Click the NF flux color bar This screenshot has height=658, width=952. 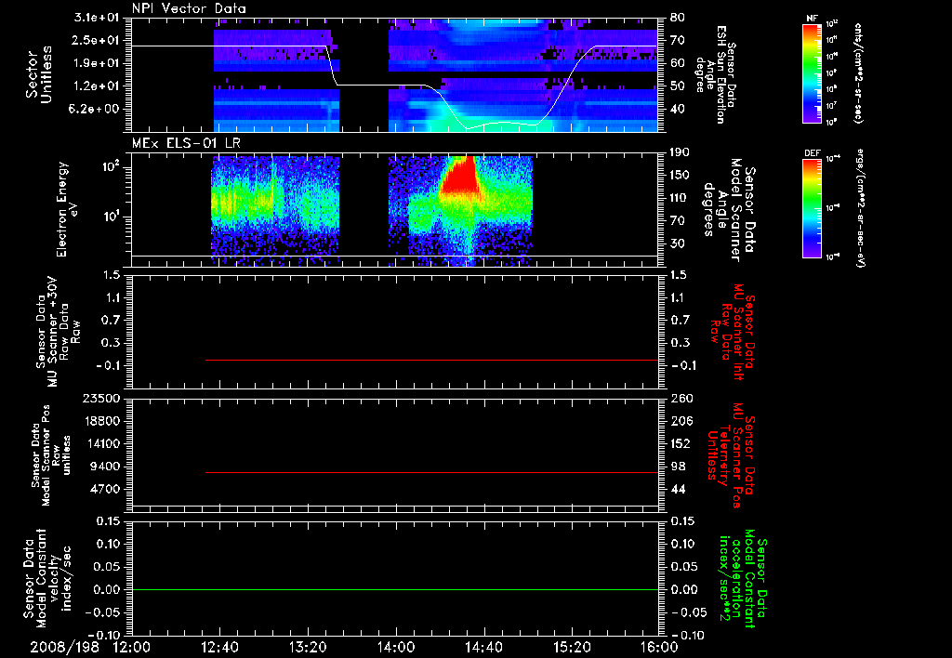point(813,72)
